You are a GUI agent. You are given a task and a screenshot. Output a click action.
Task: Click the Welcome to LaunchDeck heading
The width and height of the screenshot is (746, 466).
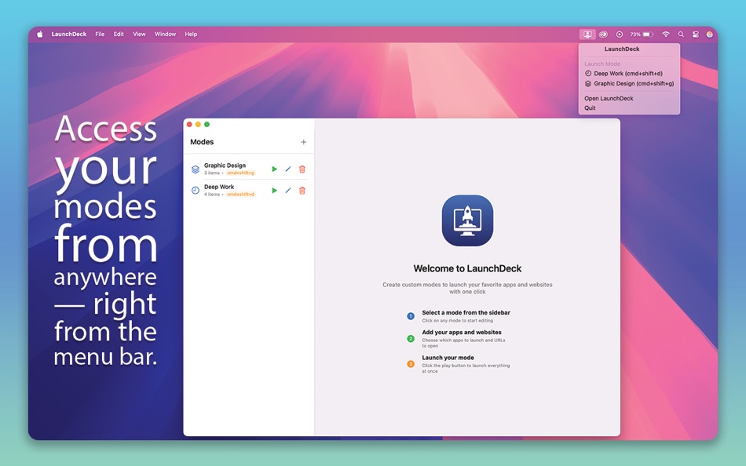click(467, 268)
